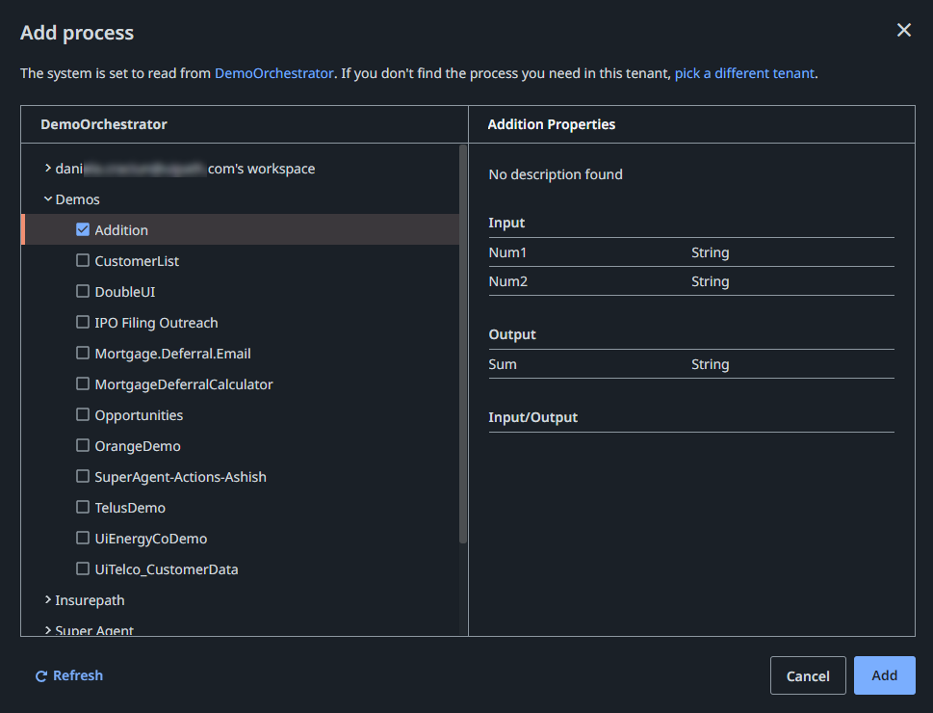The image size is (933, 713).
Task: Select the OrangeDemo process
Action: (83, 445)
